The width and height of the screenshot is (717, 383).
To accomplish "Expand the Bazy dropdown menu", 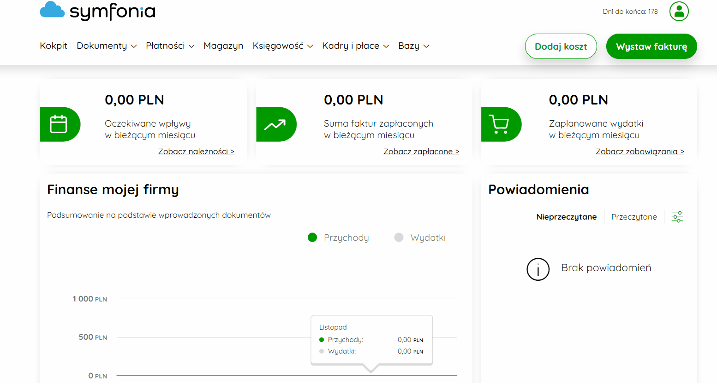I will click(x=414, y=46).
